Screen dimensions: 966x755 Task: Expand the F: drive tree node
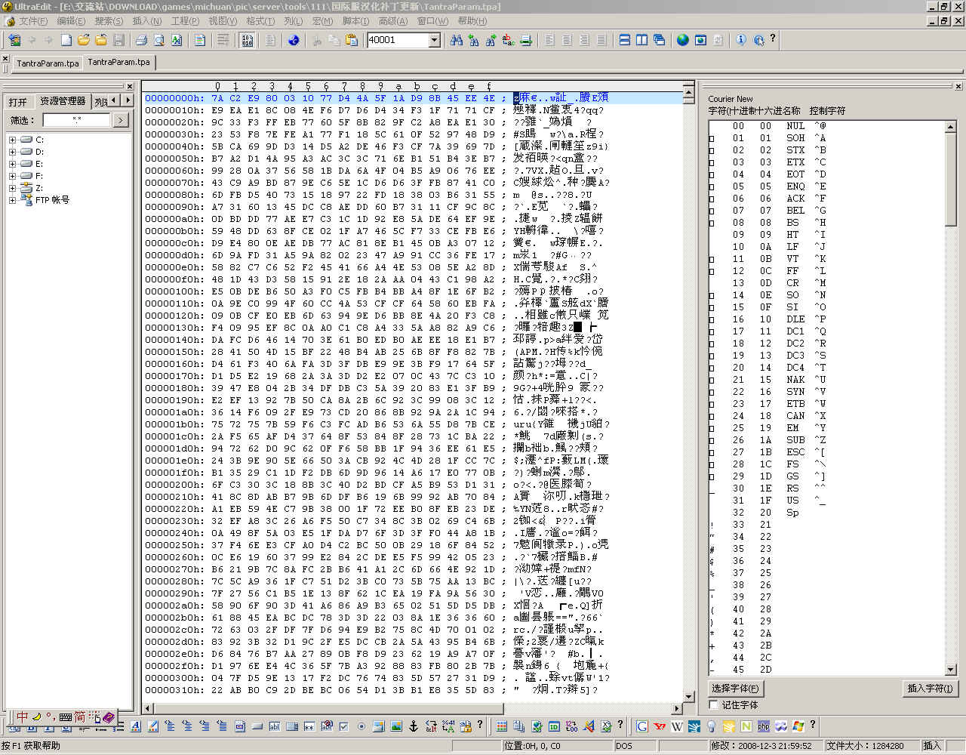pos(12,176)
